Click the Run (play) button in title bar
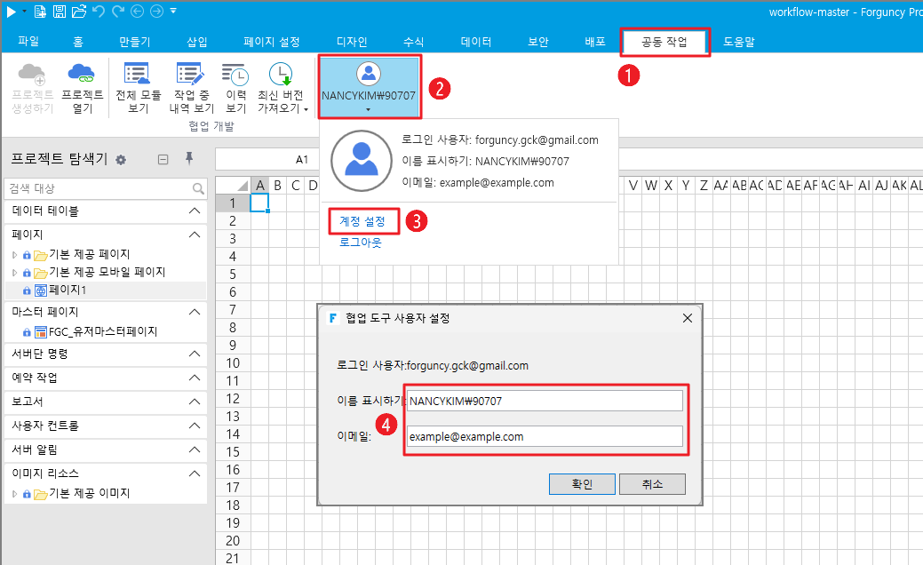Viewport: 923px width, 565px height. tap(10, 12)
